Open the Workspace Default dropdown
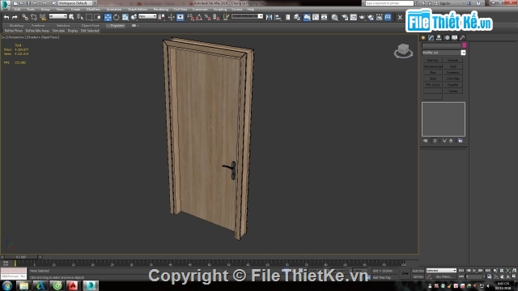Screen dimensions: 518x291 coord(75,3)
